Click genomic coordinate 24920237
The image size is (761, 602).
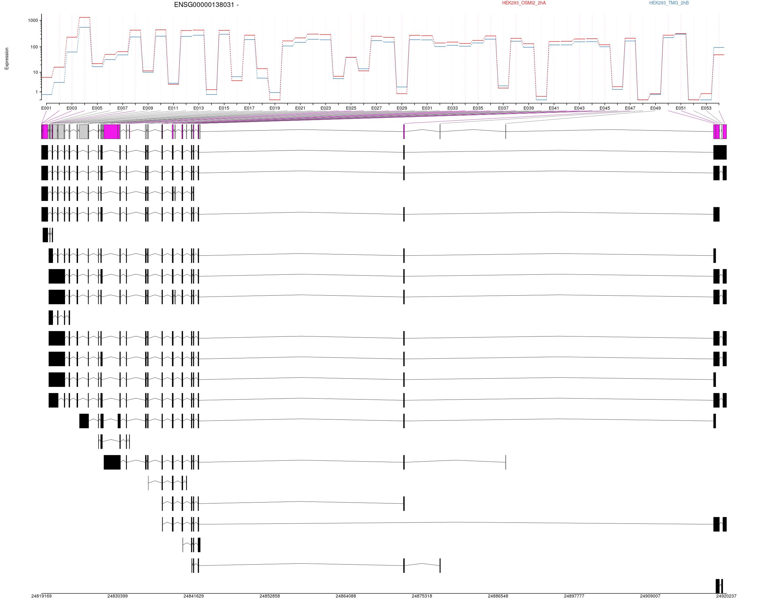coord(726,596)
